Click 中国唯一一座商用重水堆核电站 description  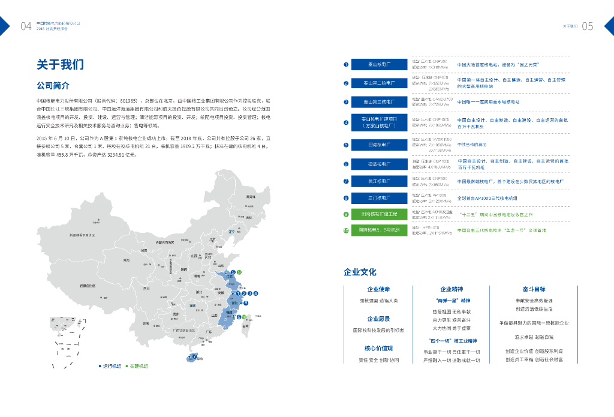488,102
